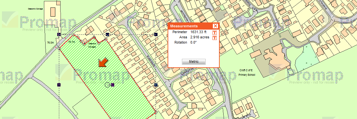The height and width of the screenshot is (119, 357).
Task: Select the top-middle selection handle of the polygon
Action: (107, 34)
